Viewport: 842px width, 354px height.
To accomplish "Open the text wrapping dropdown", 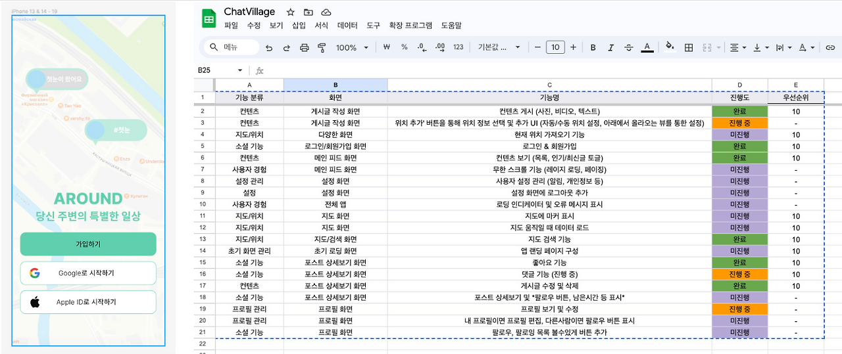I will pyautogui.click(x=783, y=47).
